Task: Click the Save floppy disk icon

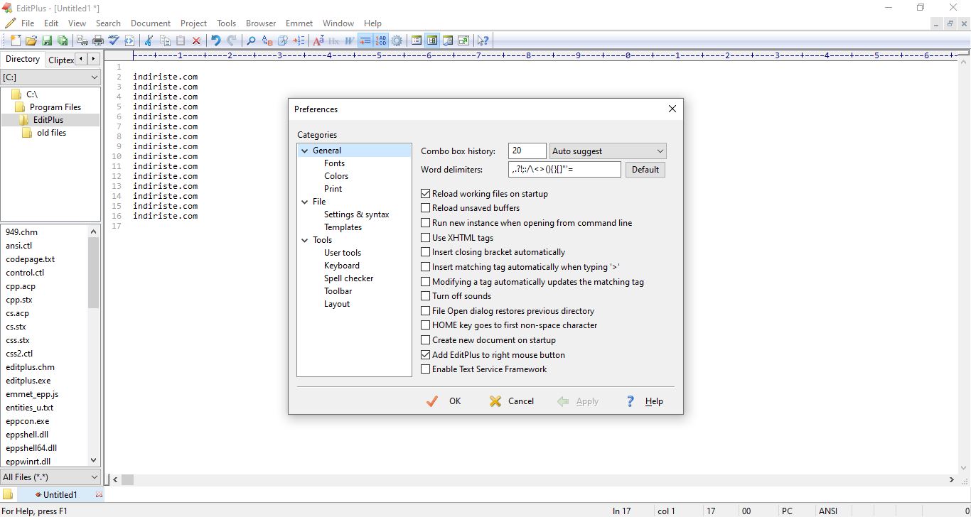Action: (47, 40)
